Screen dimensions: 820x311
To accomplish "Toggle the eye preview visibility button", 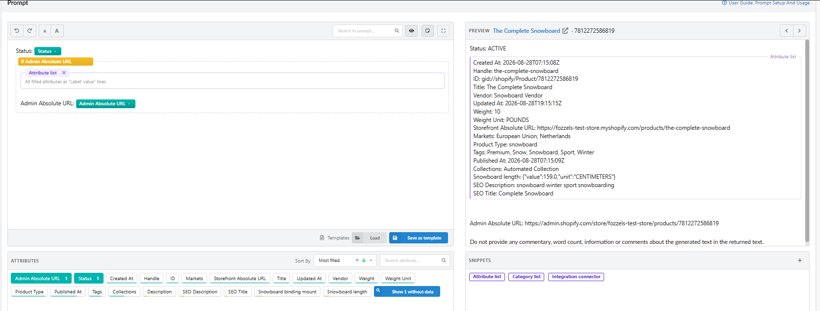I will click(x=412, y=31).
